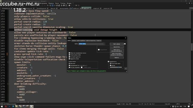The image size is (193, 108).
Task: Open the UTF-8 encoding selector in status bar
Action: pos(178,104)
